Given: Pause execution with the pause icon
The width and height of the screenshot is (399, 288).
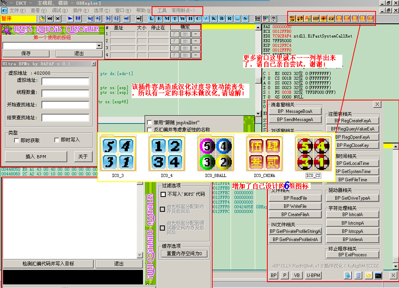Looking at the screenshot, I should coord(78,19).
